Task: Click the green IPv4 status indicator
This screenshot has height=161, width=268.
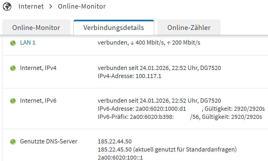Action: coord(13,68)
